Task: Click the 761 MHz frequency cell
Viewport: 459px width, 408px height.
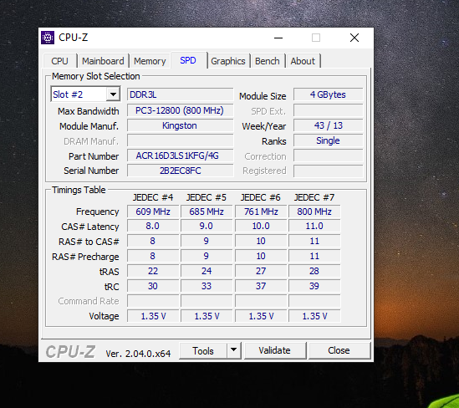Action: (x=261, y=212)
